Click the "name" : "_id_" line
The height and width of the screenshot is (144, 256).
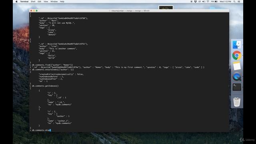tap(56, 102)
